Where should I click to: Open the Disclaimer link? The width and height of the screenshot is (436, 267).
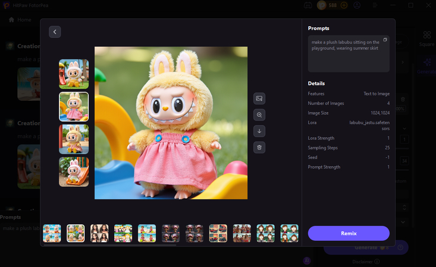(x=363, y=262)
